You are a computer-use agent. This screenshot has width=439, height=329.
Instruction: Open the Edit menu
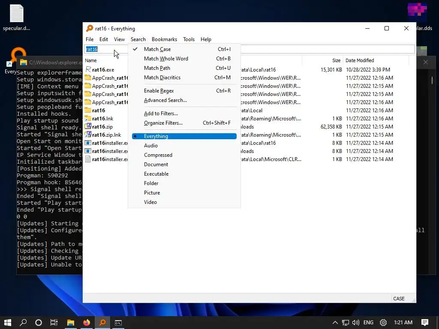point(104,39)
